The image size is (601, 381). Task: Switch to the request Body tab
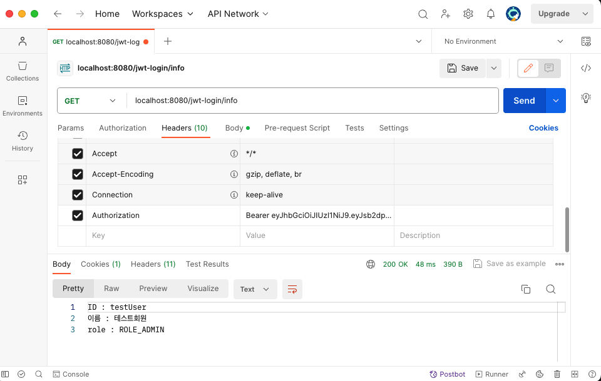tap(237, 128)
